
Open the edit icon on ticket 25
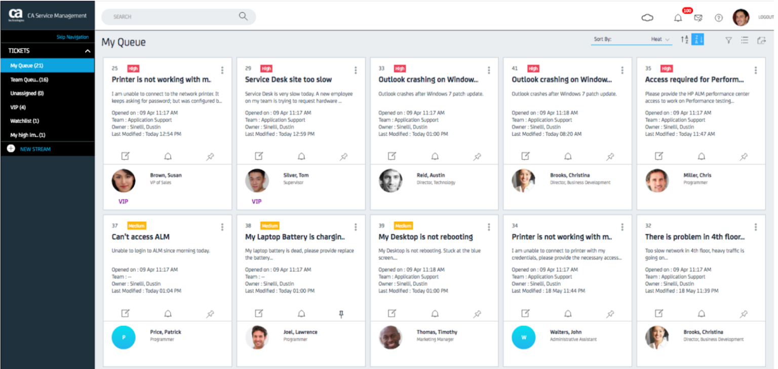(x=126, y=156)
